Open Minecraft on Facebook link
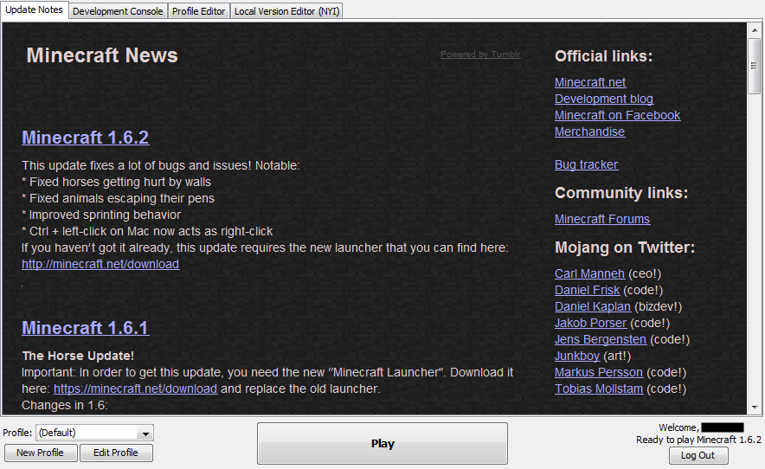This screenshot has height=469, width=765. point(617,116)
